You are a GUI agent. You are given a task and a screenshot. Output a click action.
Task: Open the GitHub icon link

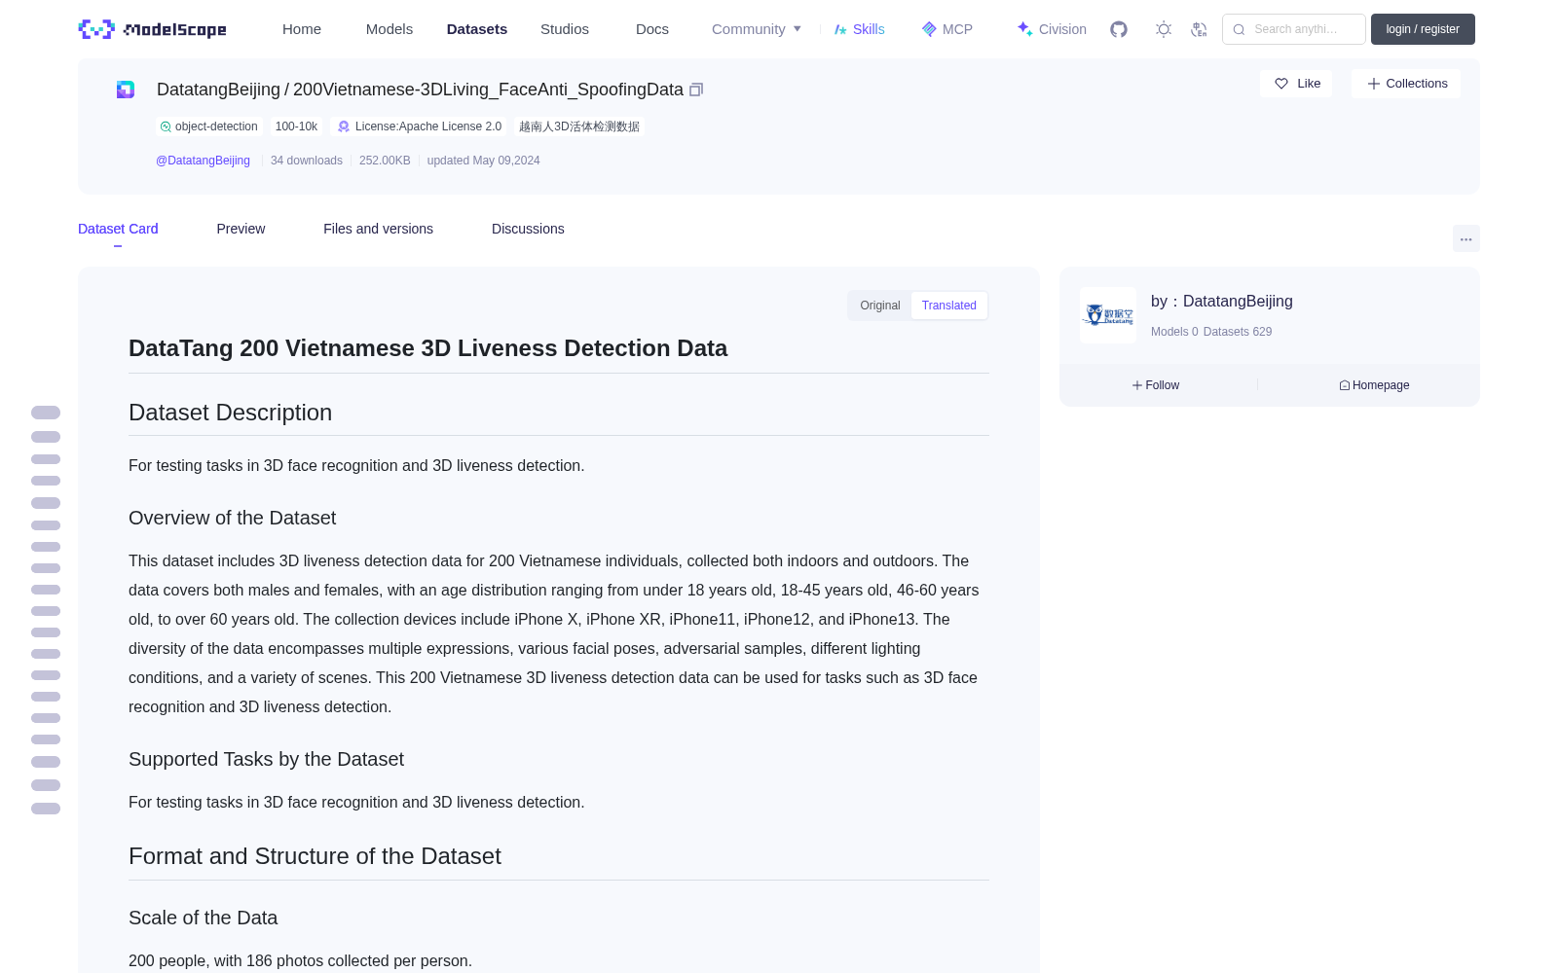[1119, 29]
